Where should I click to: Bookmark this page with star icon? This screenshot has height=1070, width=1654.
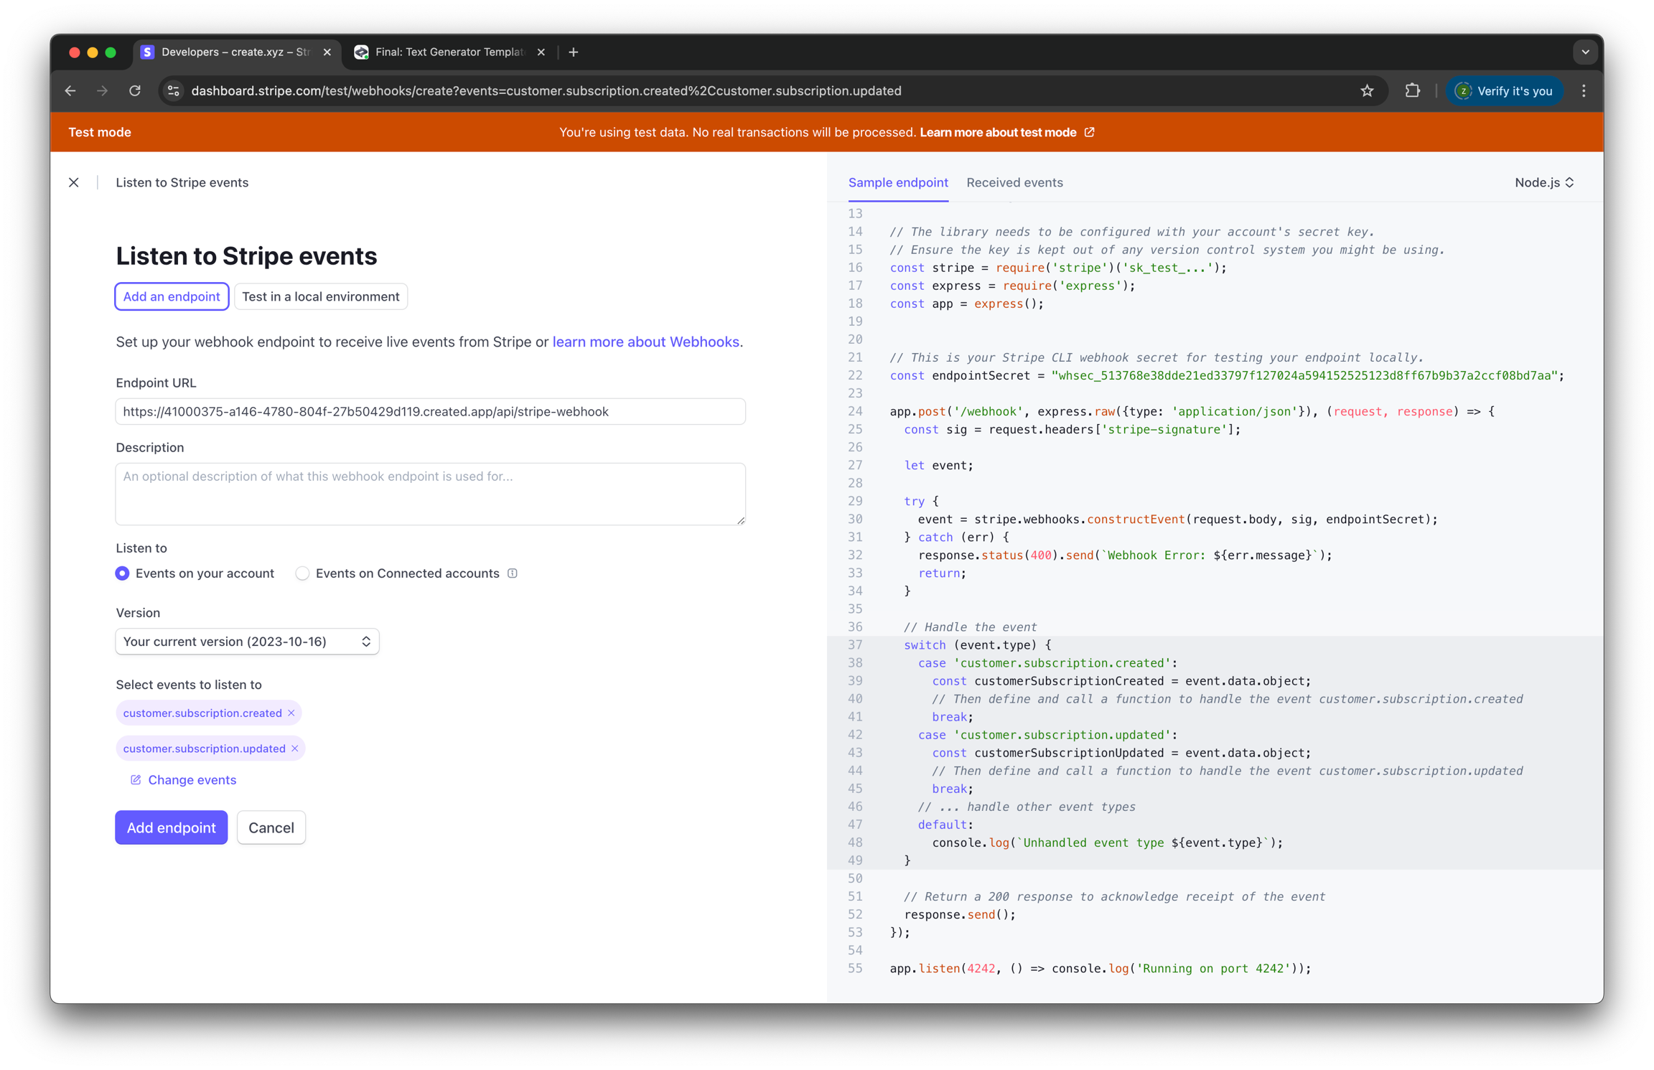(x=1367, y=90)
